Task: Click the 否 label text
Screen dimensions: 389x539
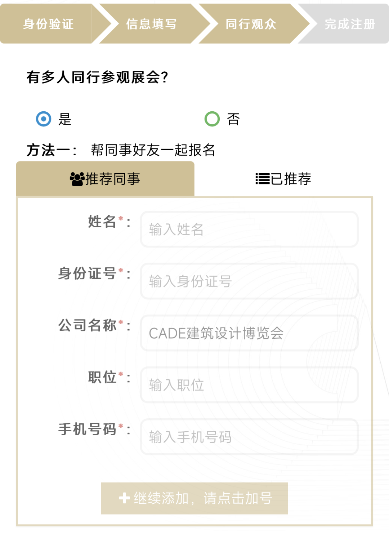Action: (x=233, y=119)
